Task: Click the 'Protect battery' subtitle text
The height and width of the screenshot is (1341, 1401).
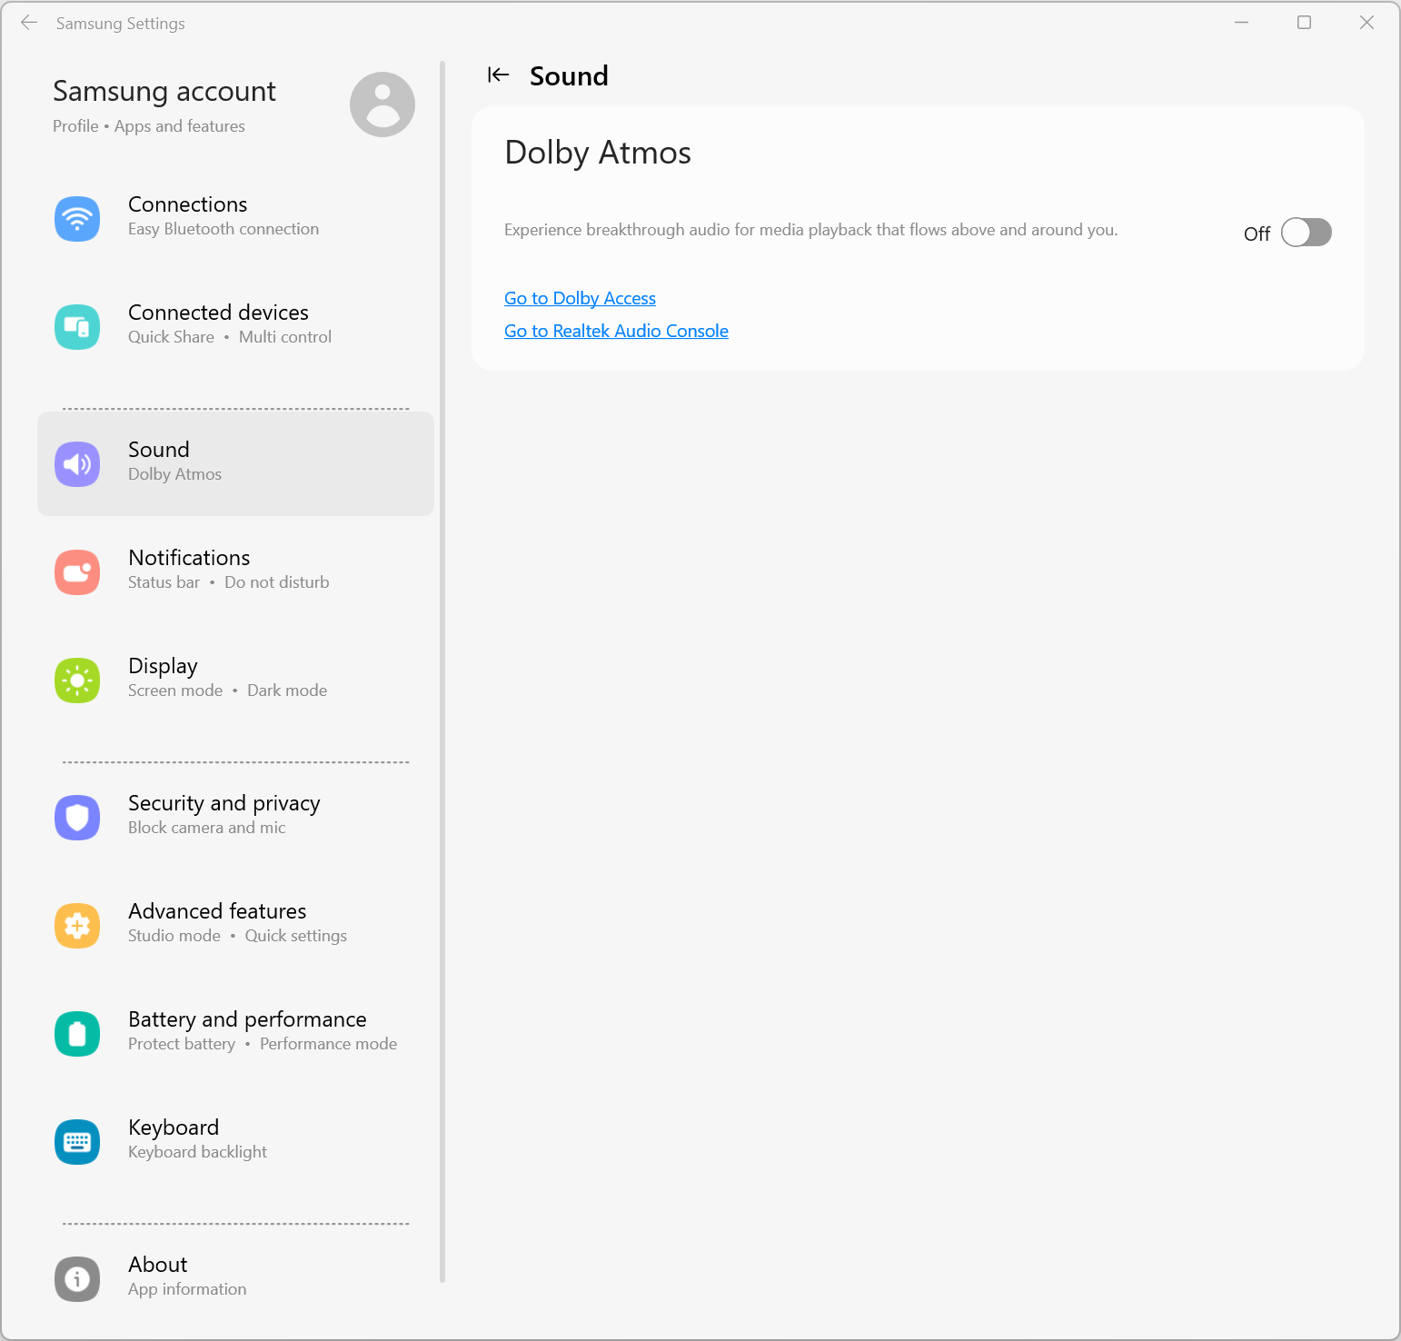Action: click(182, 1044)
